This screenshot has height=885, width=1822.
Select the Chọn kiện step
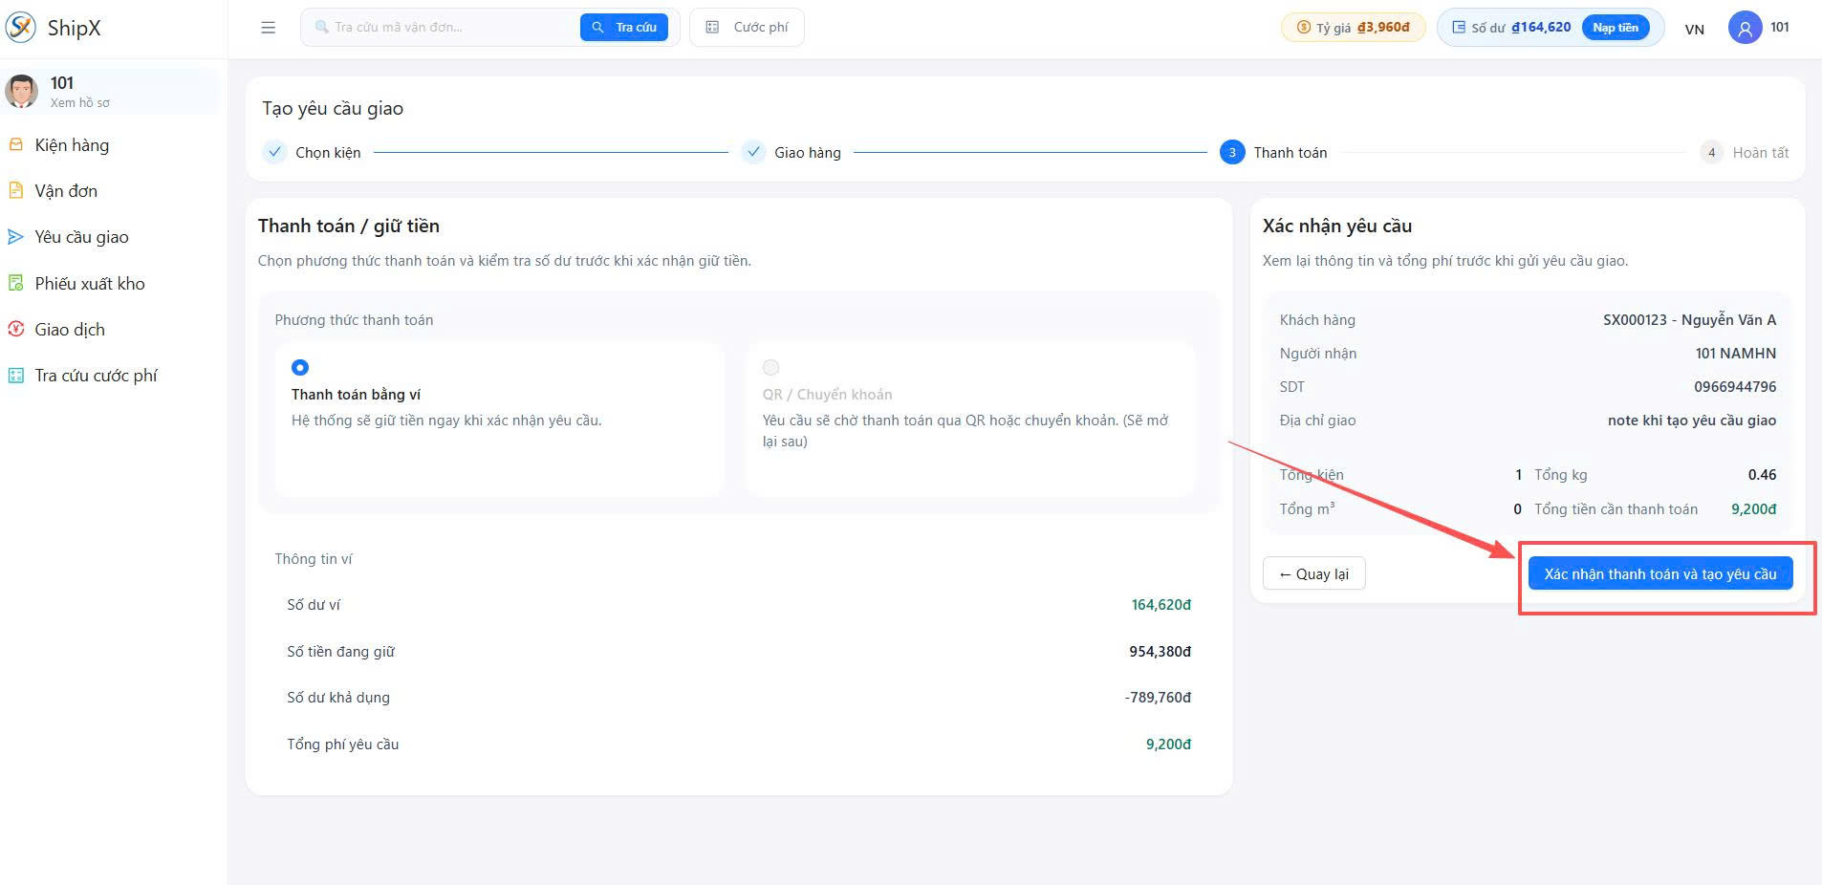tap(313, 153)
